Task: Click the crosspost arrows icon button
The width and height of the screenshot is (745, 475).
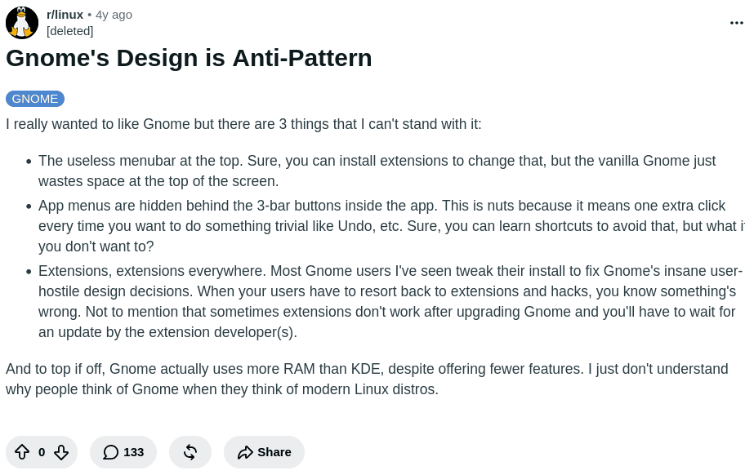Action: [190, 452]
